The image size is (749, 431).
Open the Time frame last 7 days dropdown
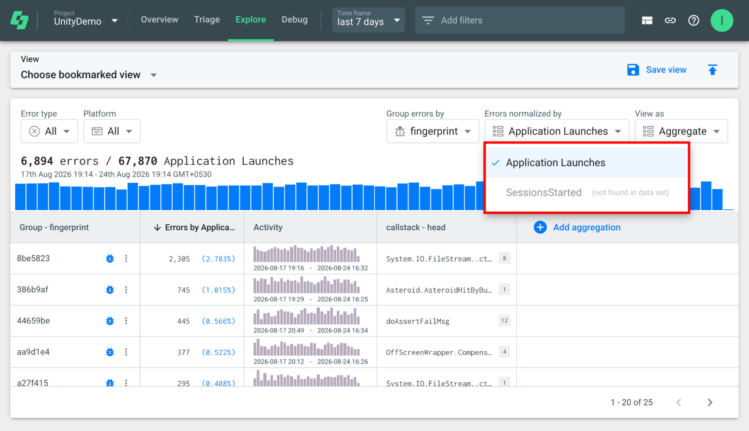[368, 19]
